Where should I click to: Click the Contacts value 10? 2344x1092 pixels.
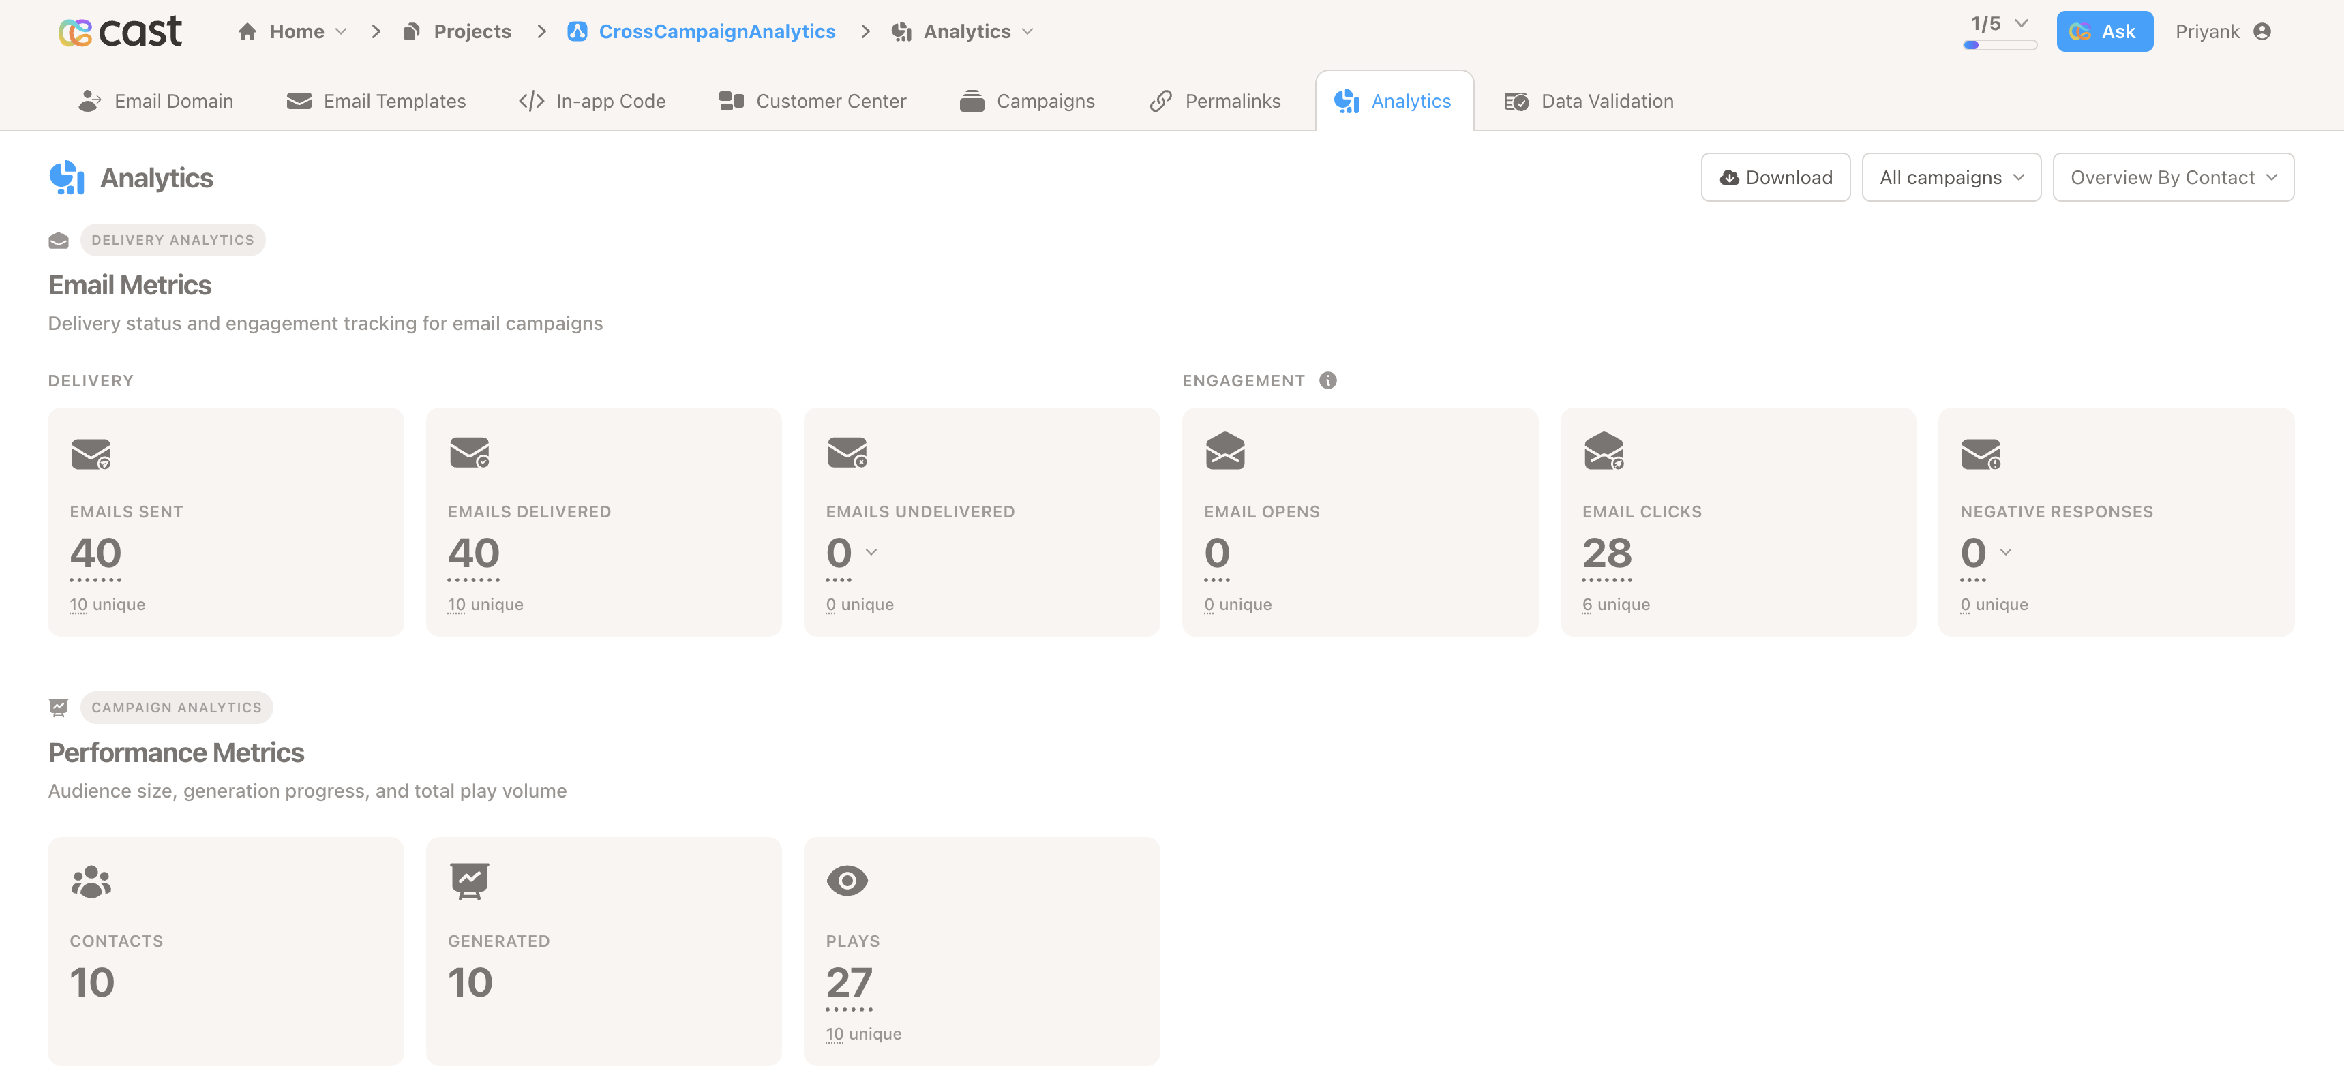pos(92,983)
